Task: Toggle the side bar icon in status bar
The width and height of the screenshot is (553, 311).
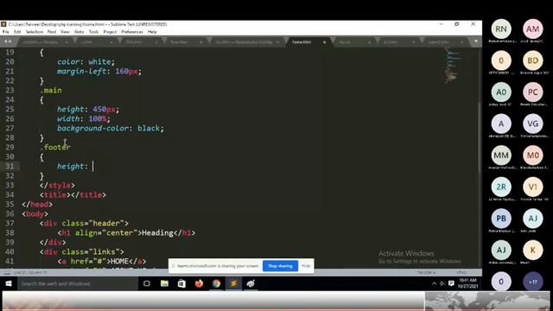Action: (x=7, y=273)
